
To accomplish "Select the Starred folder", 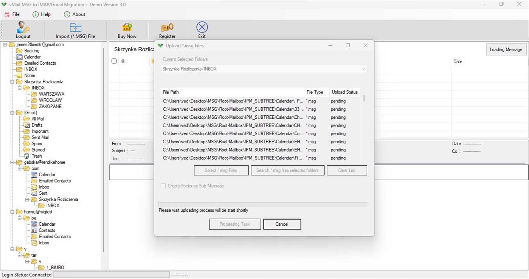I will [x=38, y=150].
